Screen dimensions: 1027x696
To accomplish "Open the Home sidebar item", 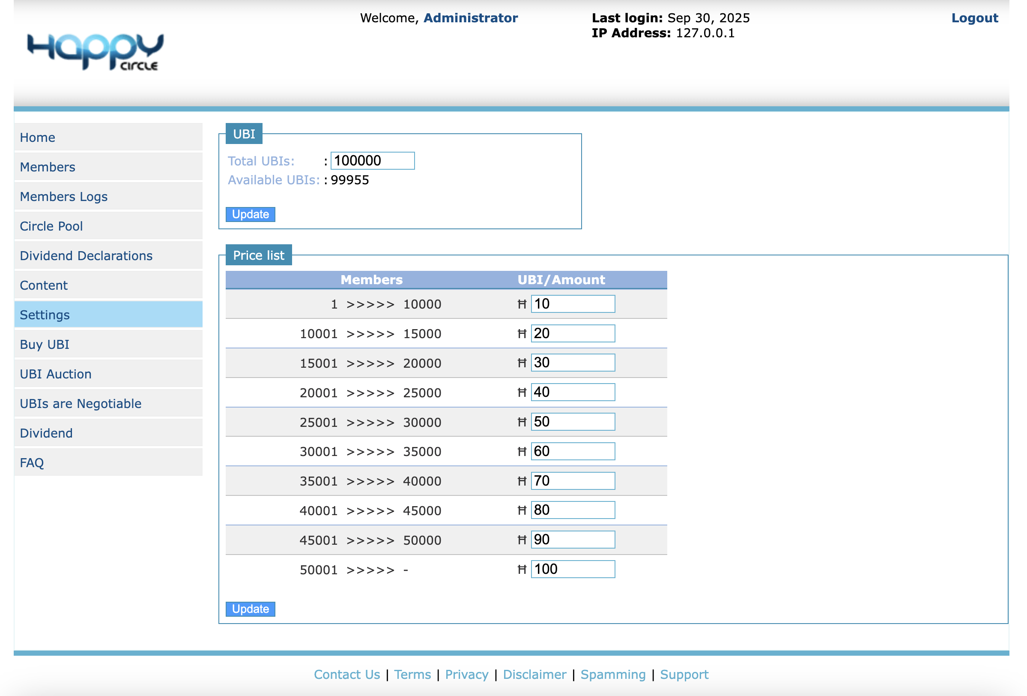I will 108,137.
